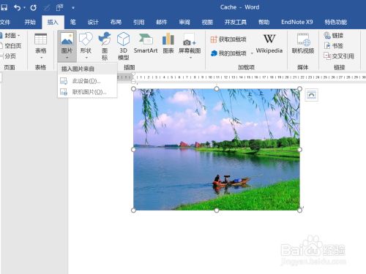Open the Wikipedia add-in
Image resolution: width=366 pixels, height=274 pixels.
tap(269, 44)
